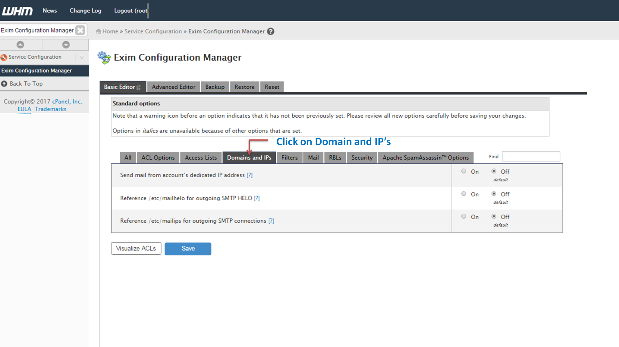This screenshot has height=347, width=619.
Task: Open help for /etc/mailips option
Action: pyautogui.click(x=271, y=221)
